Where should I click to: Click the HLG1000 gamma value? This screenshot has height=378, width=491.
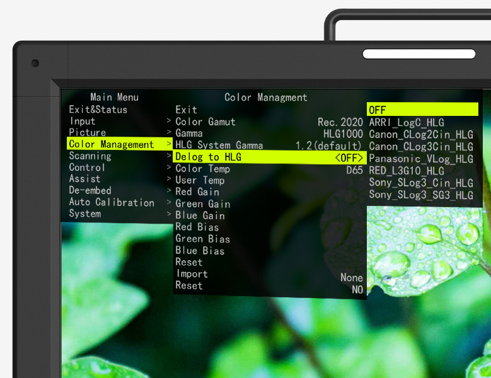point(343,134)
